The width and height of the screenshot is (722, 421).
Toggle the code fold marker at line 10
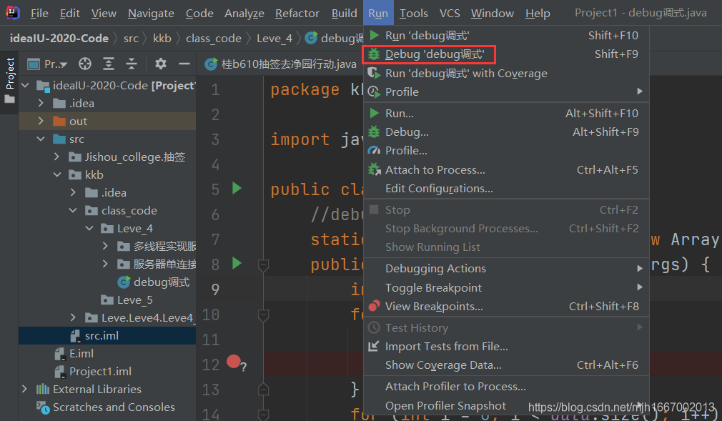(x=263, y=315)
